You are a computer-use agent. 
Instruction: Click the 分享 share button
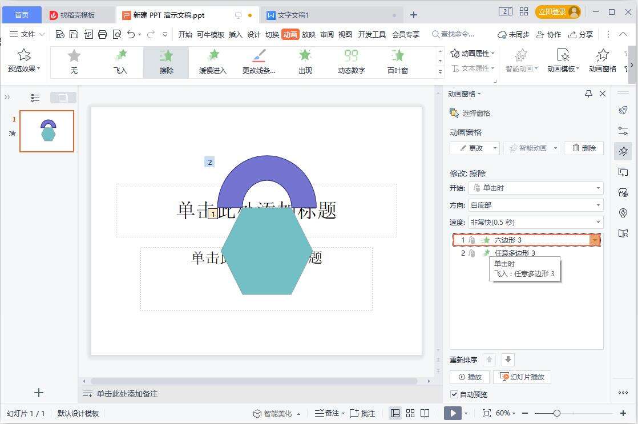tap(580, 35)
